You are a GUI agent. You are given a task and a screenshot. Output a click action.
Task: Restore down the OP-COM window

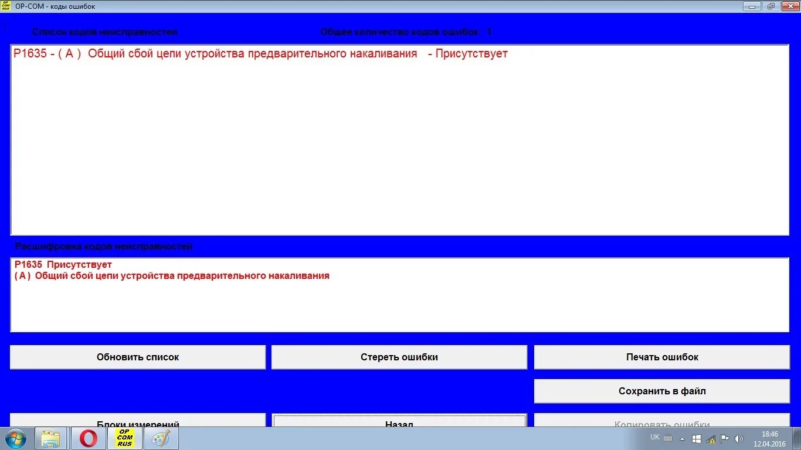(x=771, y=6)
